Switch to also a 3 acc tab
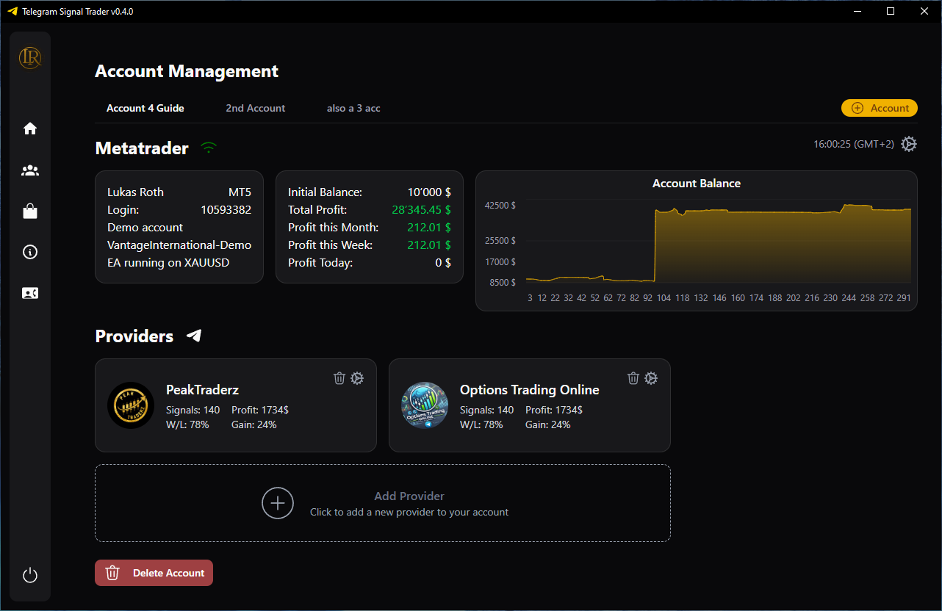942x611 pixels. tap(353, 108)
